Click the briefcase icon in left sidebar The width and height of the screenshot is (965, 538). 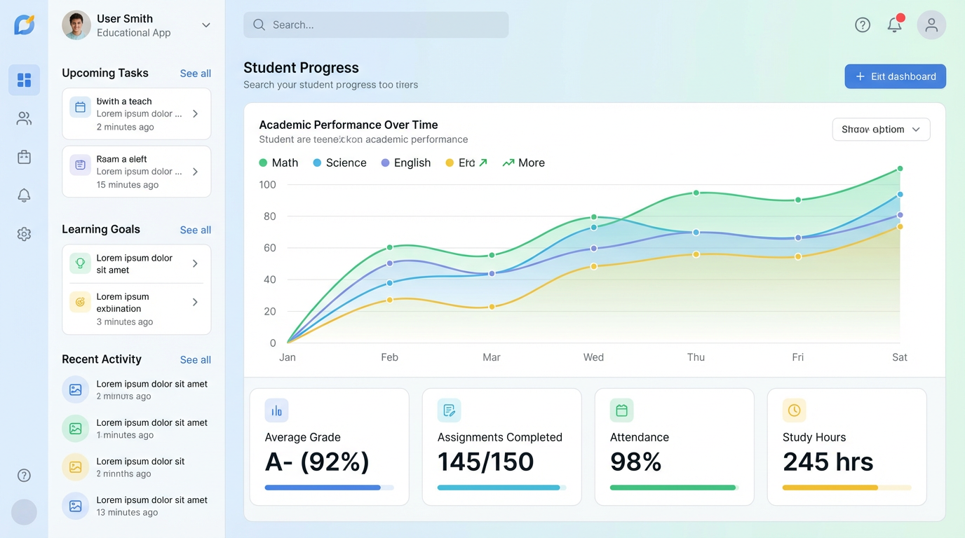[24, 157]
